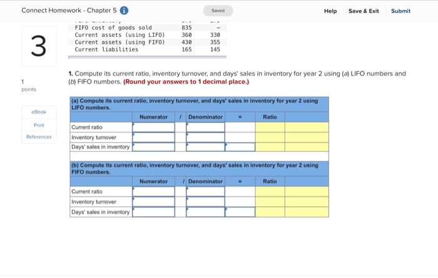Open FIFO Days' sales multiplier field after denominator
The height and width of the screenshot is (278, 438).
[240, 212]
